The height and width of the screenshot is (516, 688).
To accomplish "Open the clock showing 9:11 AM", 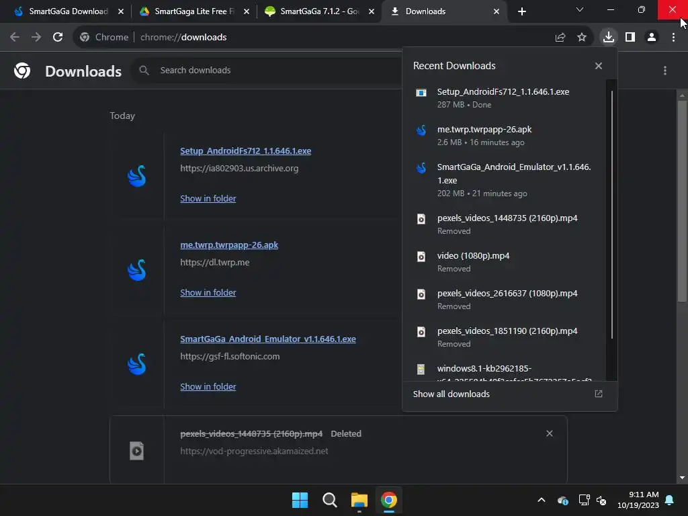I will [x=638, y=500].
